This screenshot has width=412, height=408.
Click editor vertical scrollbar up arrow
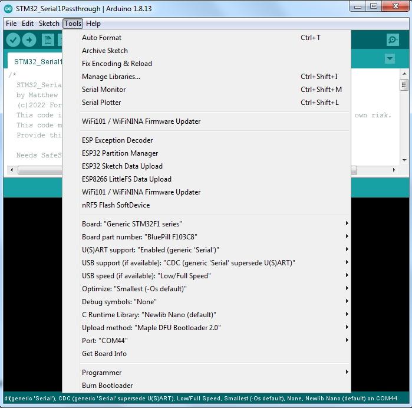coord(404,74)
